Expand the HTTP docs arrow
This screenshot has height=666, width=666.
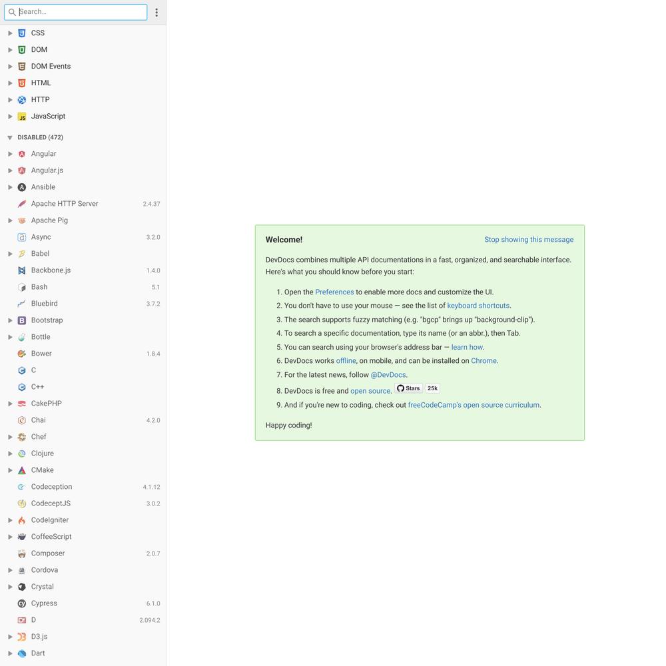point(10,99)
